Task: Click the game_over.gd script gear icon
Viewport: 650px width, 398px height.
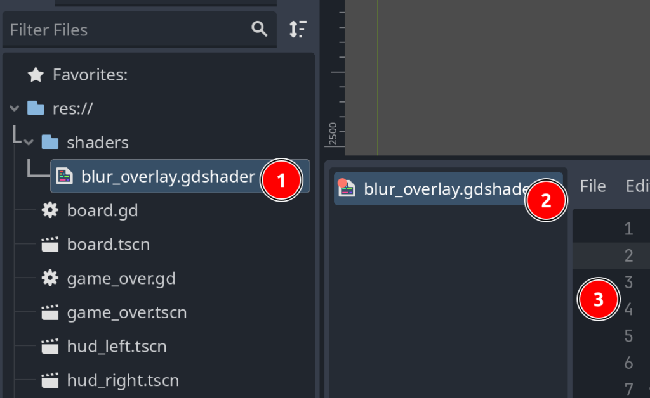Action: (x=50, y=278)
